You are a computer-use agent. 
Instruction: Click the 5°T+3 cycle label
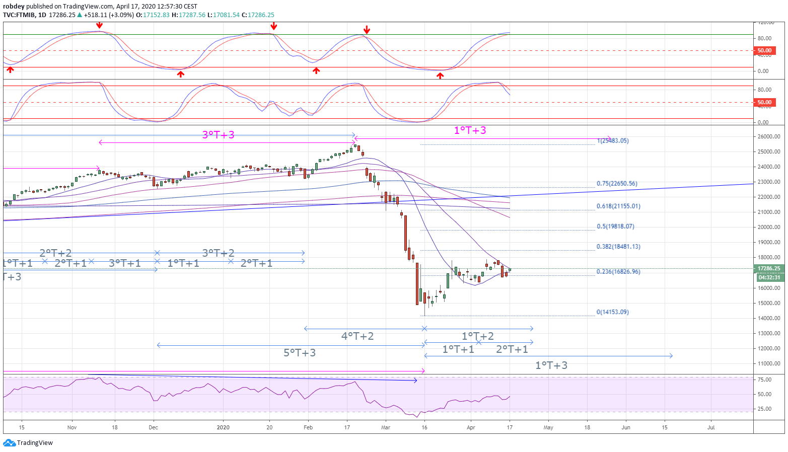point(300,353)
